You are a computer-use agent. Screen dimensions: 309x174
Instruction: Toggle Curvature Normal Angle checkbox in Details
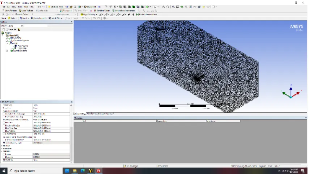(4, 114)
